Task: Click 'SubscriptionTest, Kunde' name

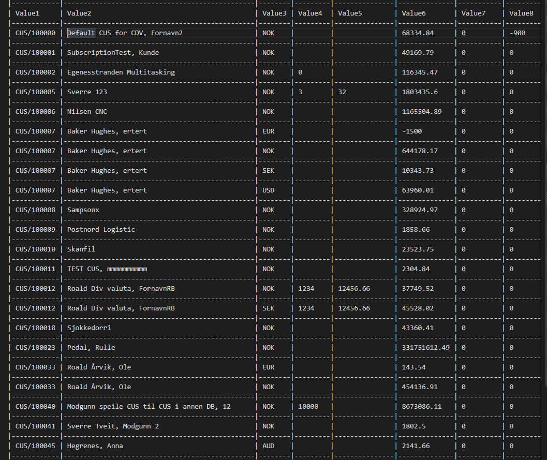Action: pos(113,53)
